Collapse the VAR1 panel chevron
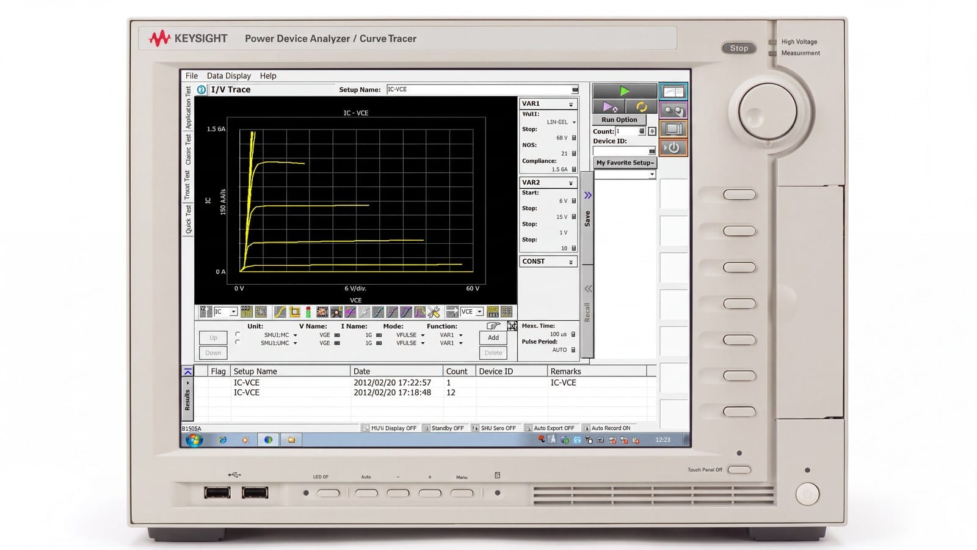 click(571, 105)
